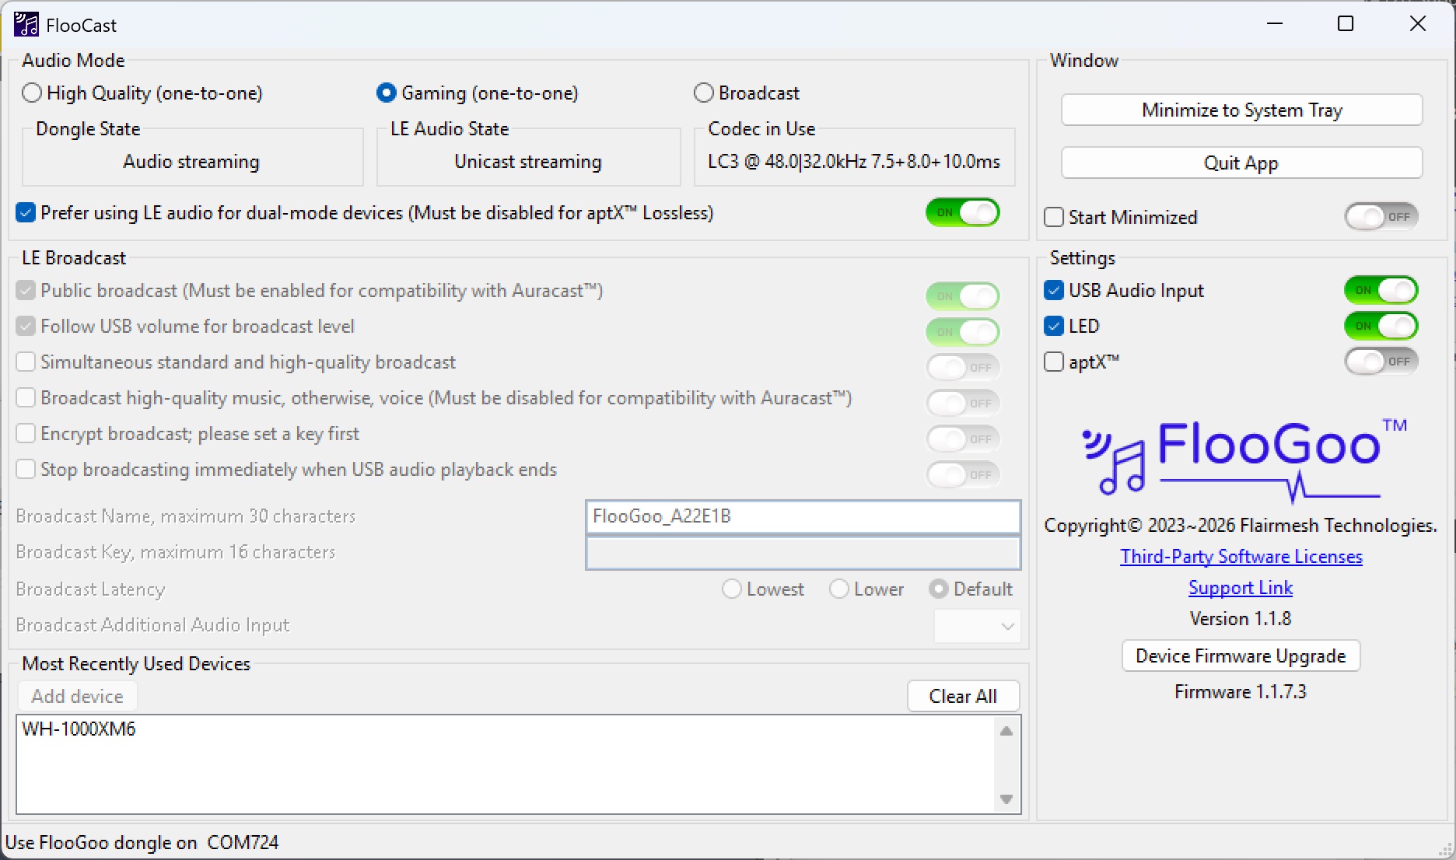Select Broadcast audio mode
This screenshot has width=1456, height=860.
(747, 93)
